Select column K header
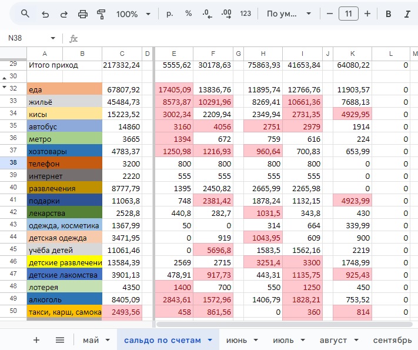Viewport: 418px width, 350px height. (352, 54)
